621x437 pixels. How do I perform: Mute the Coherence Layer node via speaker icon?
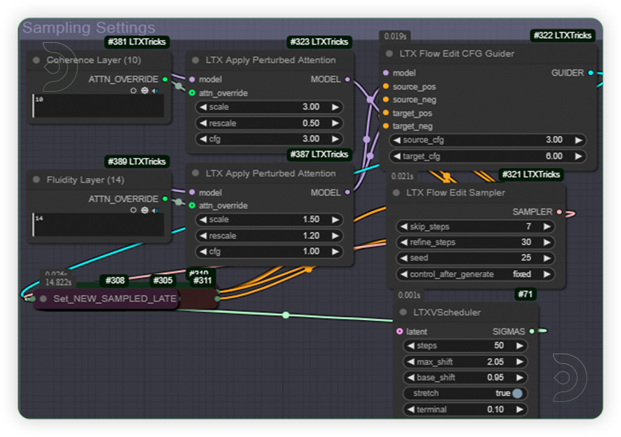pos(155,90)
